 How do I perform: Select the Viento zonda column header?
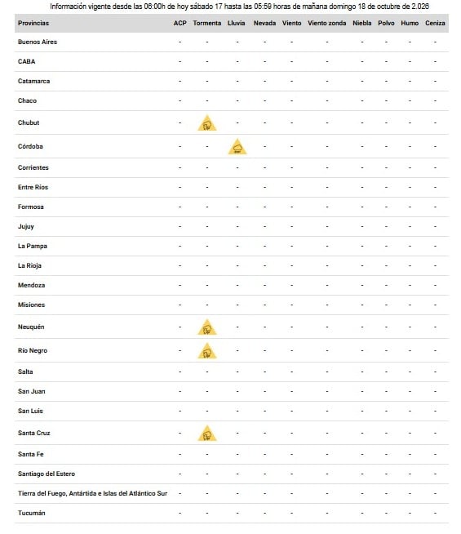pos(326,23)
